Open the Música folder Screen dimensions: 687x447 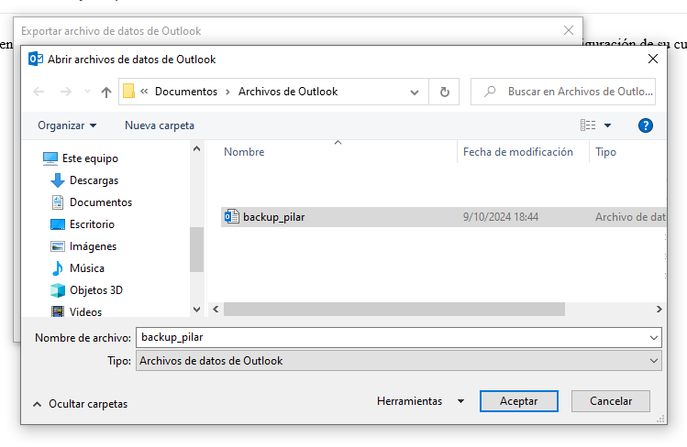click(87, 268)
